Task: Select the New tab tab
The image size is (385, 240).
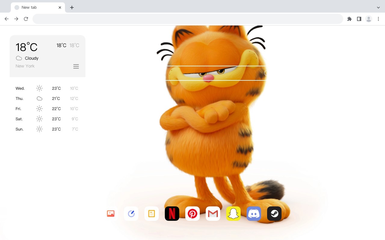Action: (38, 7)
